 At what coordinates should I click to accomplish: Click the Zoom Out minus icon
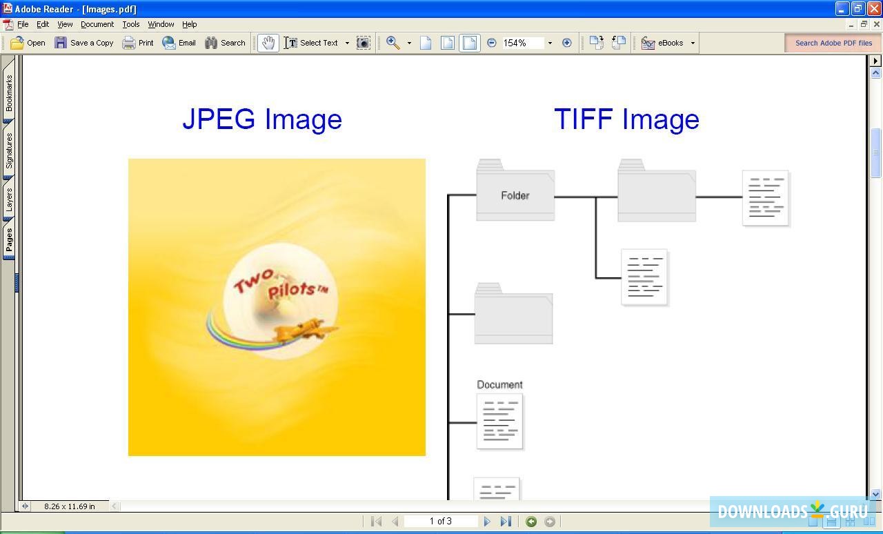coord(492,42)
